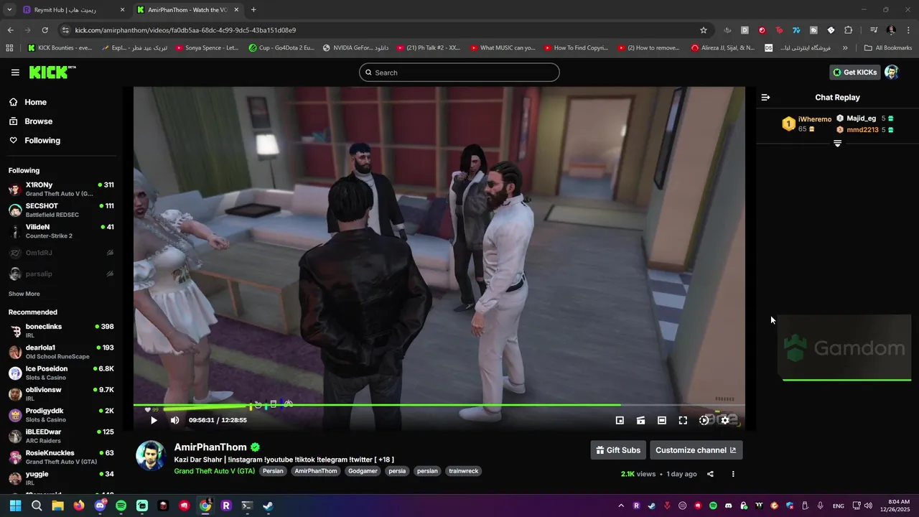Open the Kick hamburger sidebar menu
Image resolution: width=919 pixels, height=517 pixels.
(x=15, y=73)
